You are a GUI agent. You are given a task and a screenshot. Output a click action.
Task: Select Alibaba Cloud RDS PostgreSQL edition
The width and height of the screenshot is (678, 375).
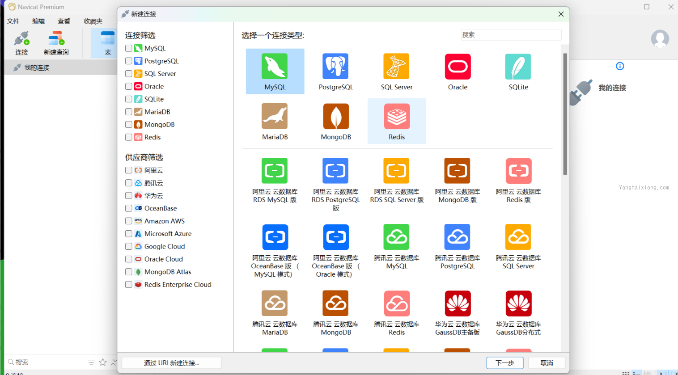[x=335, y=171]
